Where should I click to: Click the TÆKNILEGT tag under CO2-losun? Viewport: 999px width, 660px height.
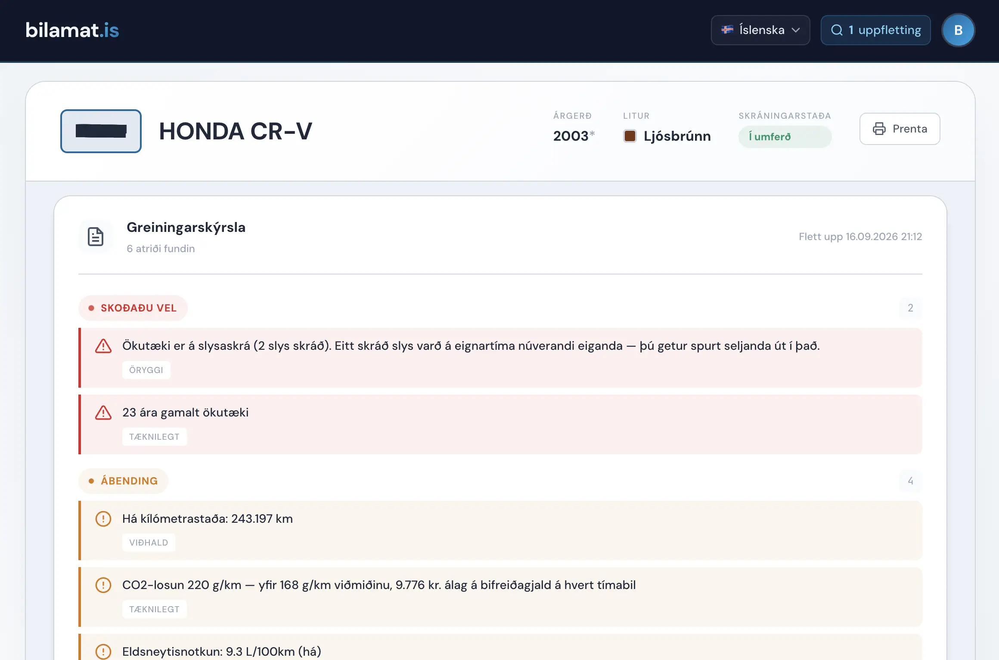click(x=154, y=609)
